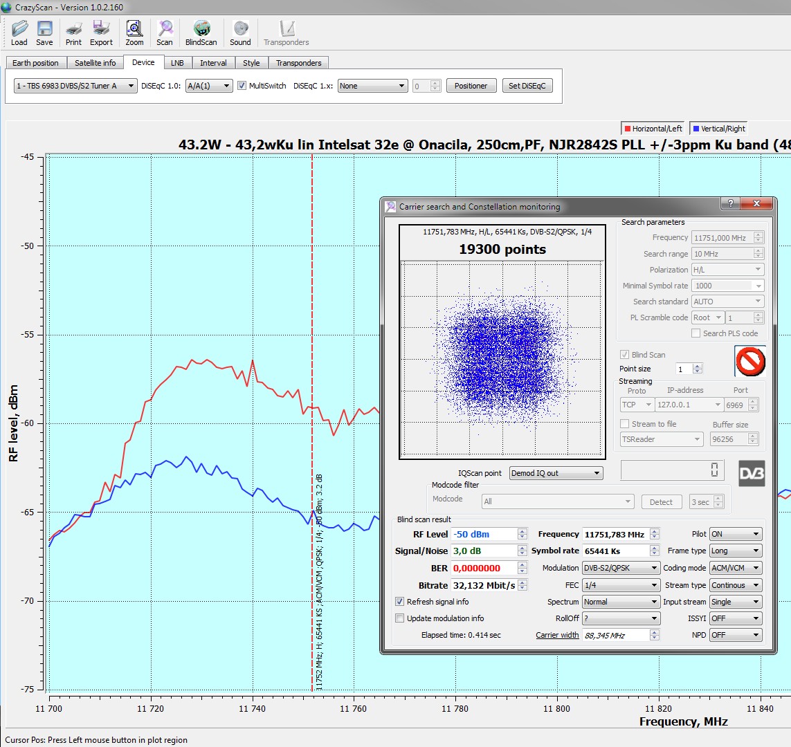Open the DiSEqC 1.x None dropdown

coord(373,86)
